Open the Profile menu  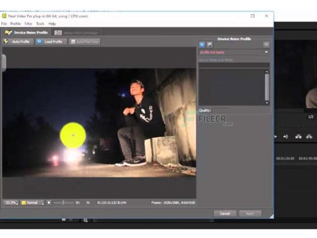tap(16, 24)
